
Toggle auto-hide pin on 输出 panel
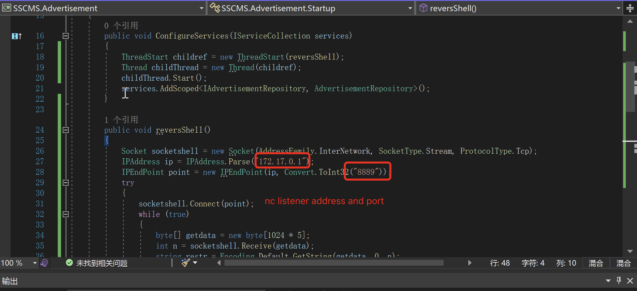pyautogui.click(x=619, y=280)
